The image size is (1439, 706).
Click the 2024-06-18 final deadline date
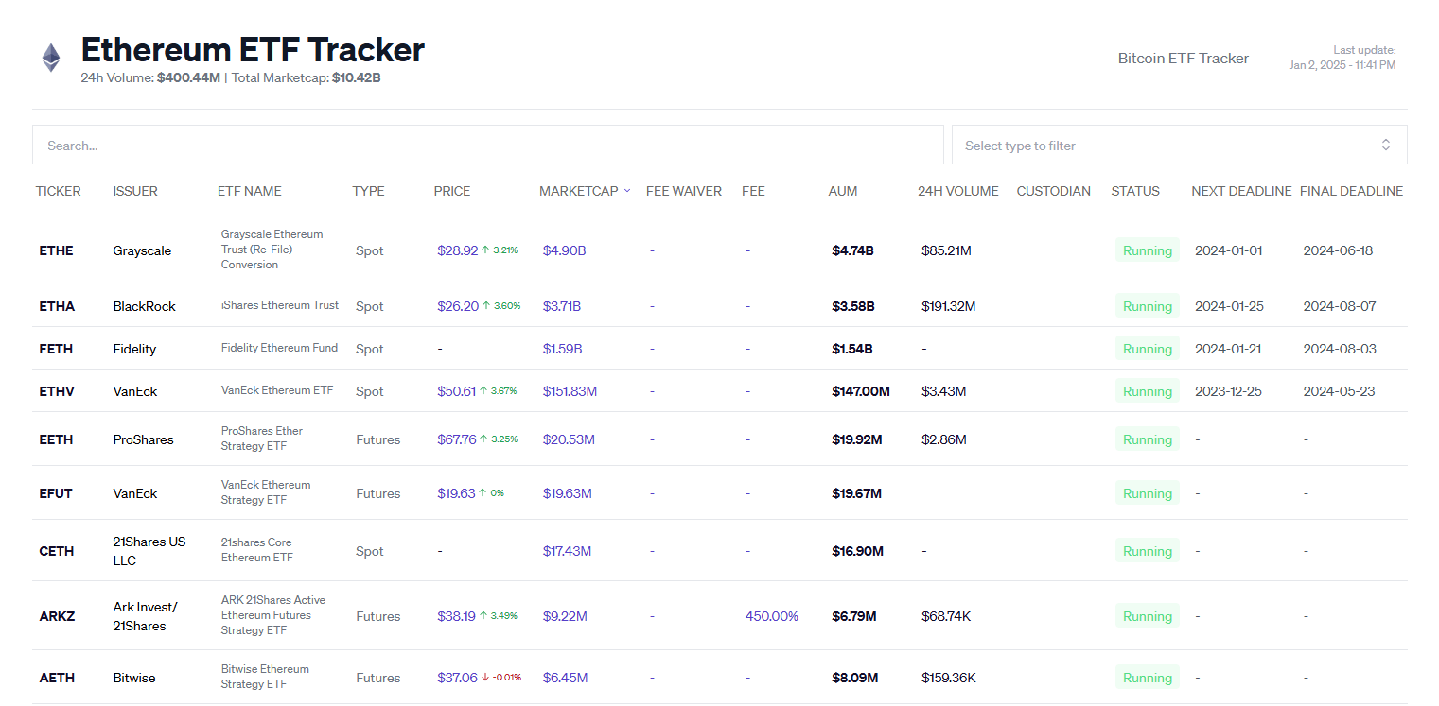coord(1338,250)
